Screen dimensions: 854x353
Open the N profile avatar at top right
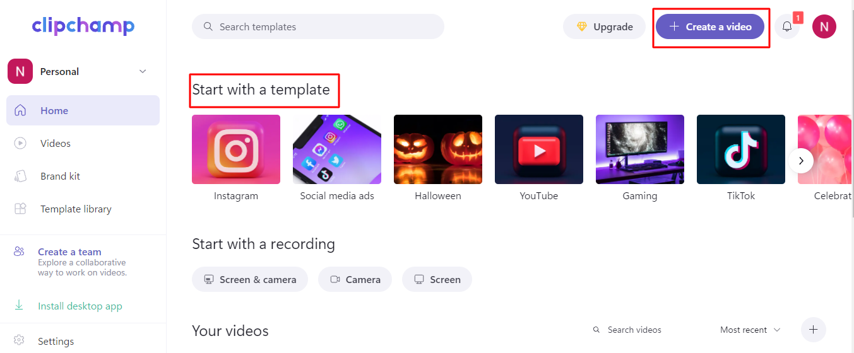(824, 26)
